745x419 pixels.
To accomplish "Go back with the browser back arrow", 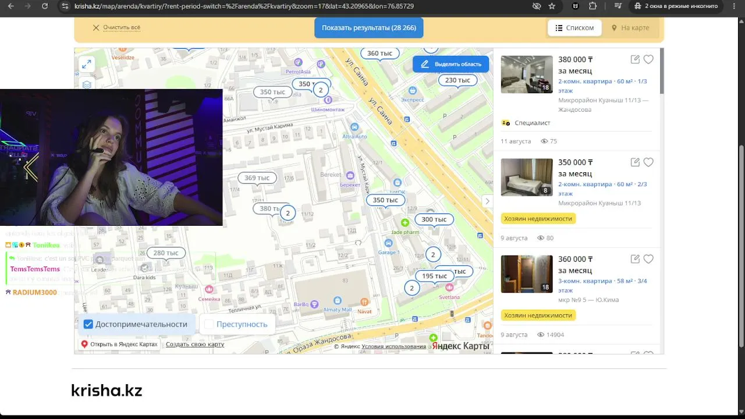I will tap(11, 6).
